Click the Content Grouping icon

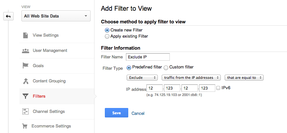tap(25, 81)
